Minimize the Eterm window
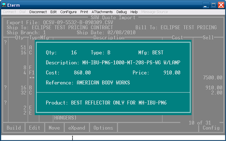This screenshot has width=226, height=141. (206, 5)
